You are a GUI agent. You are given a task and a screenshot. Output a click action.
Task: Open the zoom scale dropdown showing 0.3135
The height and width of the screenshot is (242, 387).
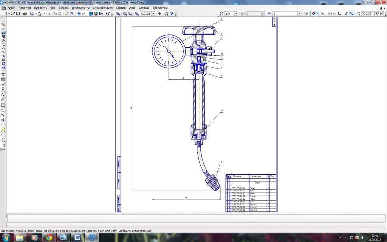pos(153,14)
